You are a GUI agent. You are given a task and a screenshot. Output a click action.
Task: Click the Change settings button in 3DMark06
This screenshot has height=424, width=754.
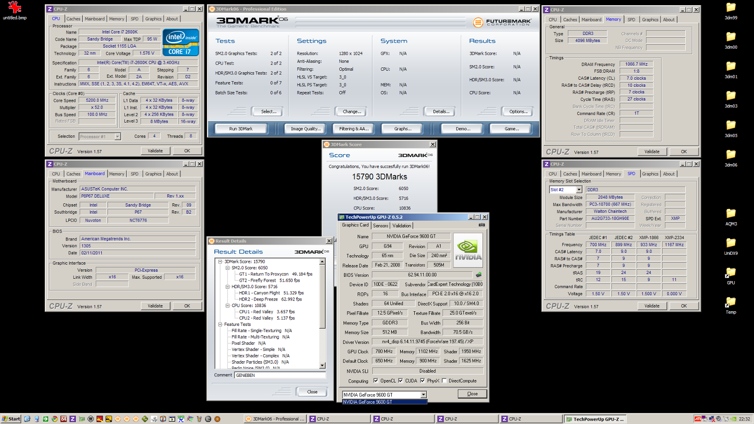click(x=352, y=111)
